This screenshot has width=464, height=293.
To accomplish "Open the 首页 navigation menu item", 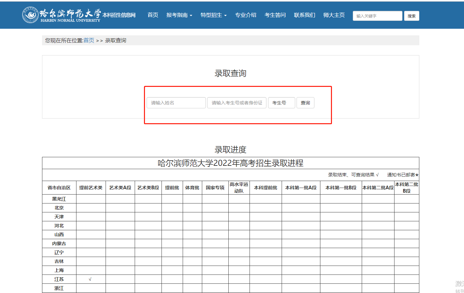I will (x=153, y=15).
